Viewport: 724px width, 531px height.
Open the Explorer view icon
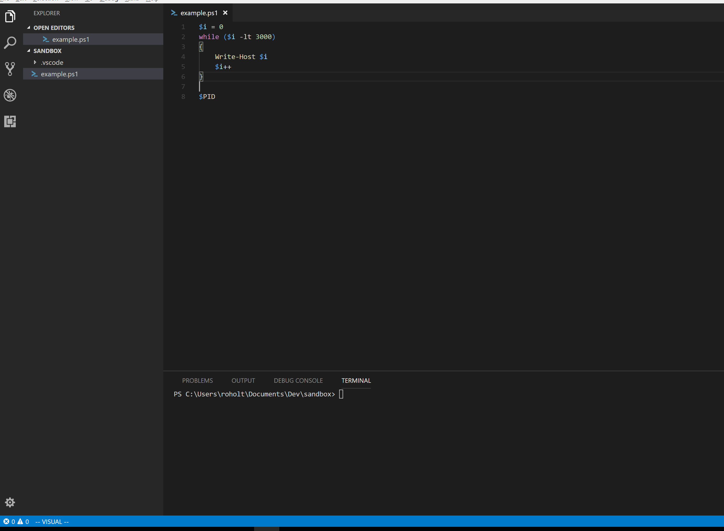pyautogui.click(x=10, y=16)
